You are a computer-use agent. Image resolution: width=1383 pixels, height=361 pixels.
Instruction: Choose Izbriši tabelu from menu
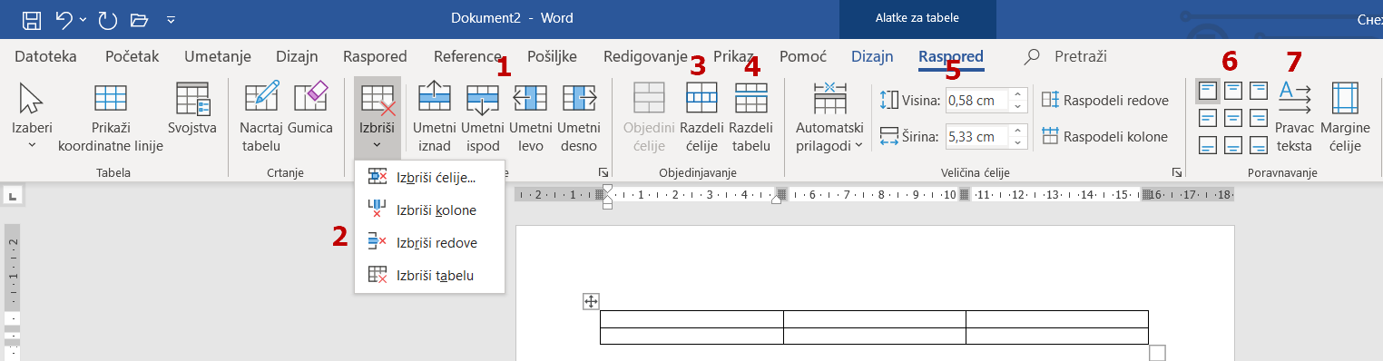429,275
